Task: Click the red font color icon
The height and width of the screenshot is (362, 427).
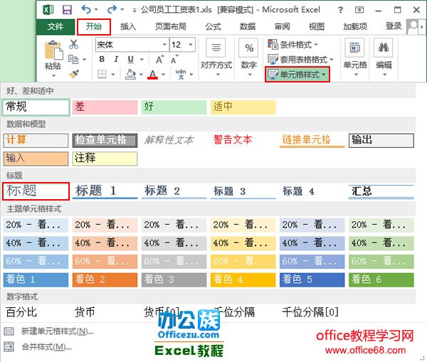Action: coord(152,74)
